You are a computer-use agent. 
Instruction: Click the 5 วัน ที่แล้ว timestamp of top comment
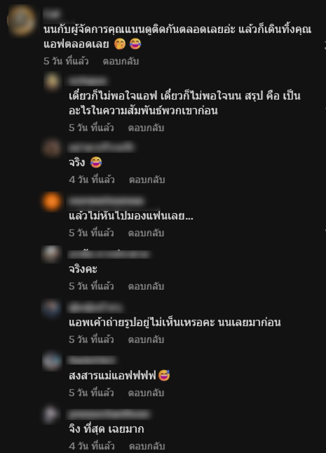(x=66, y=61)
